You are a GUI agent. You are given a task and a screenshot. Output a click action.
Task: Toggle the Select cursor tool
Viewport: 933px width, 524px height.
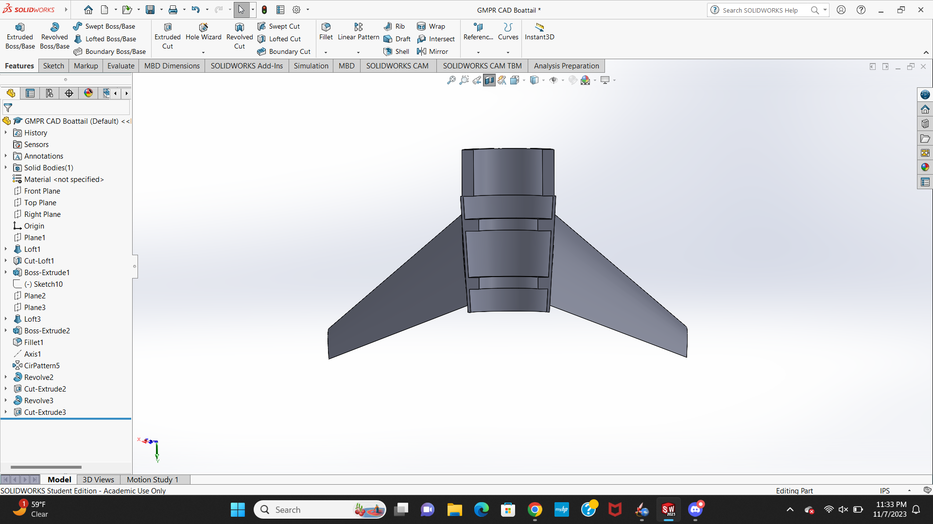click(x=241, y=10)
